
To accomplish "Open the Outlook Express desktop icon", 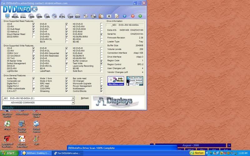I will [x=36, y=127].
